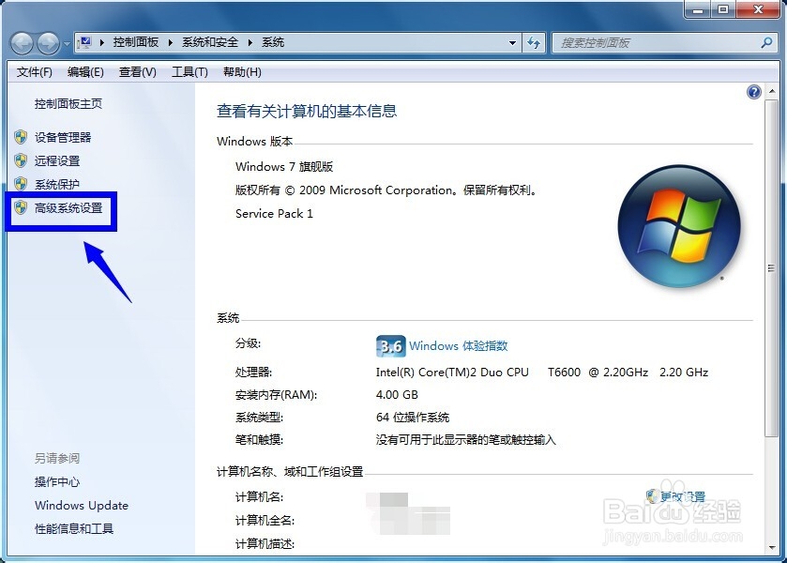Select 系统和安全 breadcrumb
This screenshot has width=787, height=563.
point(210,42)
